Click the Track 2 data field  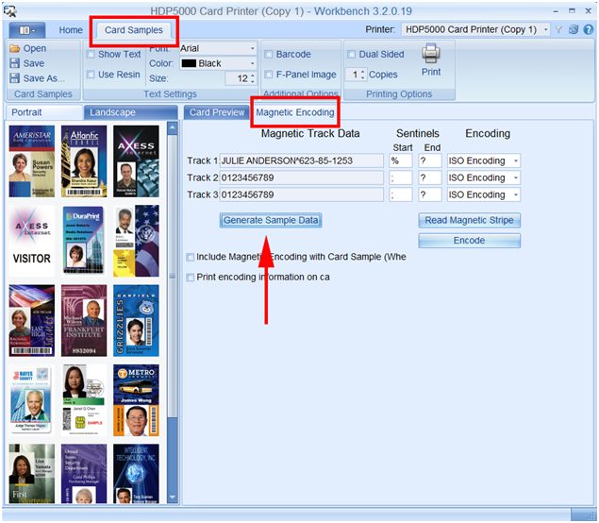(301, 177)
